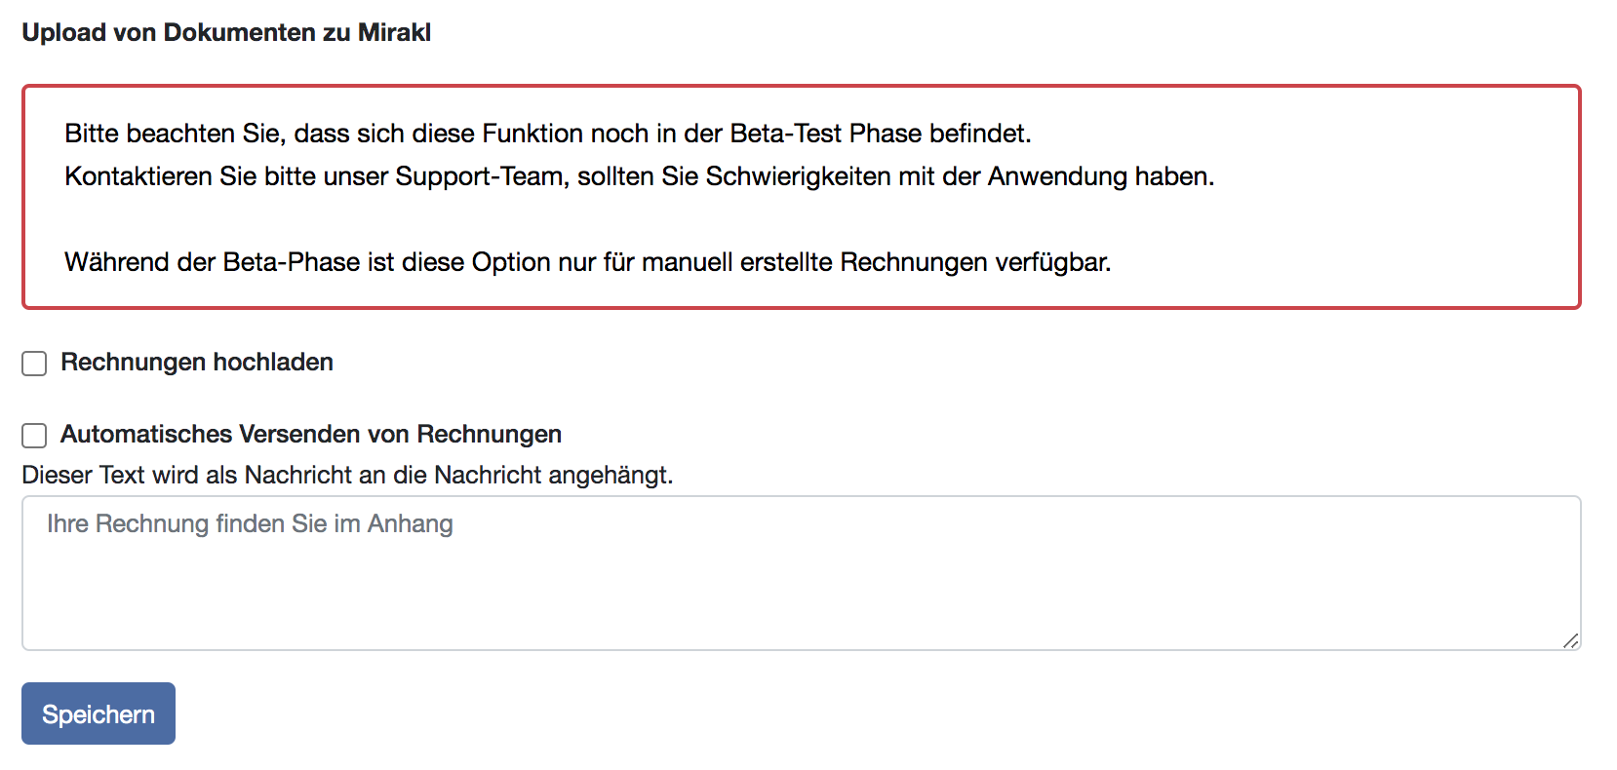Click "Schwierigkeiten mit der Anwendung" in the notice
This screenshot has height=770, width=1617.
coord(916,176)
